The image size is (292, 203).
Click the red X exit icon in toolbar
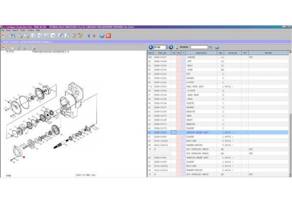click(x=108, y=36)
